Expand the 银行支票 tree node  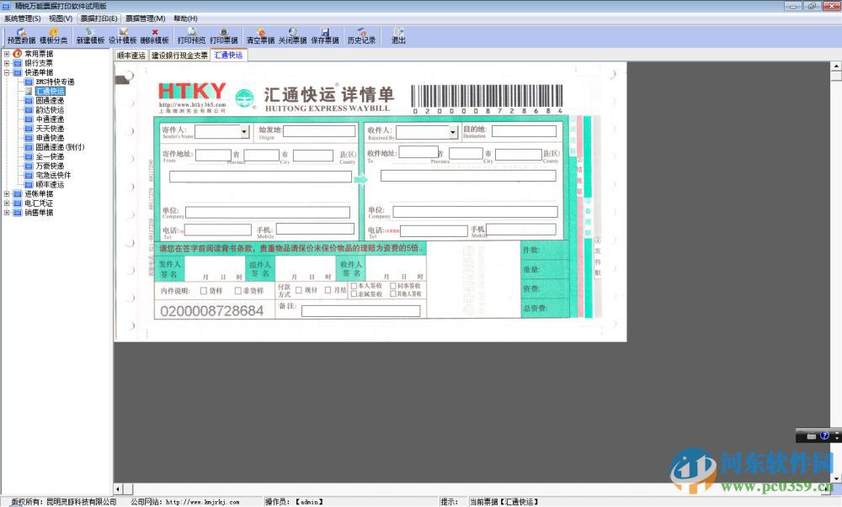[7, 63]
